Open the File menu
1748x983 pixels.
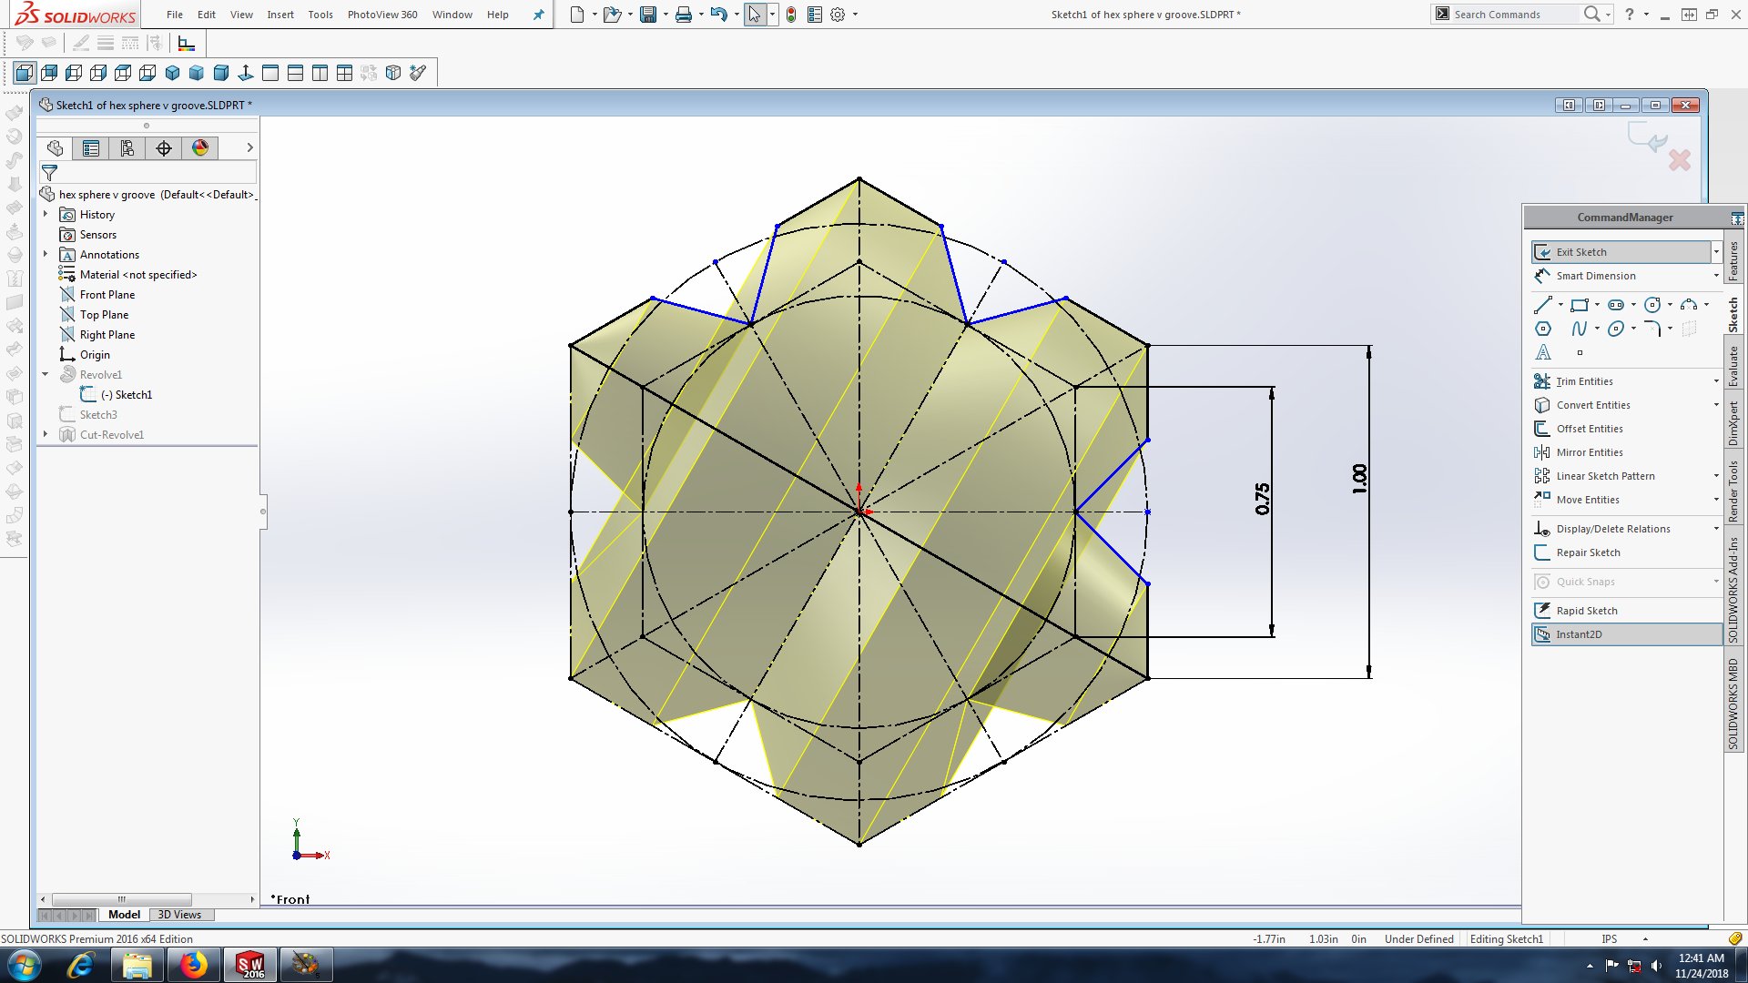pyautogui.click(x=175, y=15)
